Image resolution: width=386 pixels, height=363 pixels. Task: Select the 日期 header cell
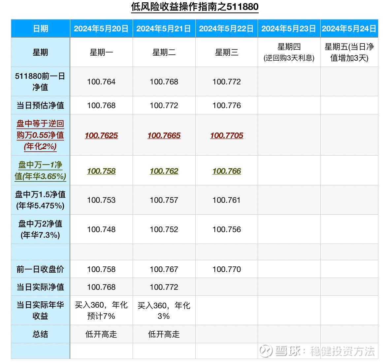pyautogui.click(x=41, y=29)
